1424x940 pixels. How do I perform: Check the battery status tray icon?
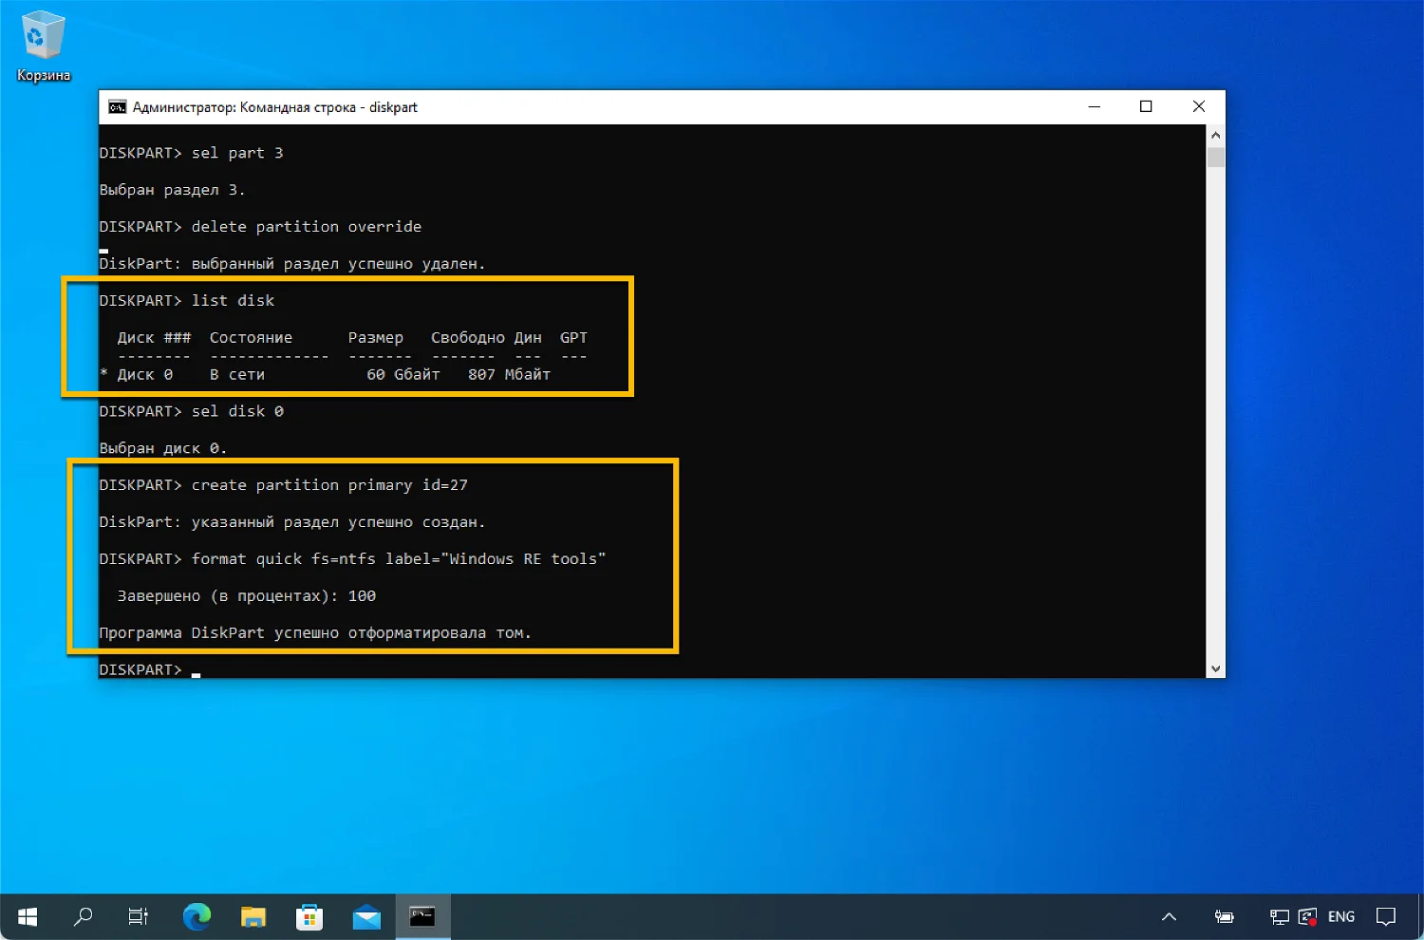[1225, 916]
